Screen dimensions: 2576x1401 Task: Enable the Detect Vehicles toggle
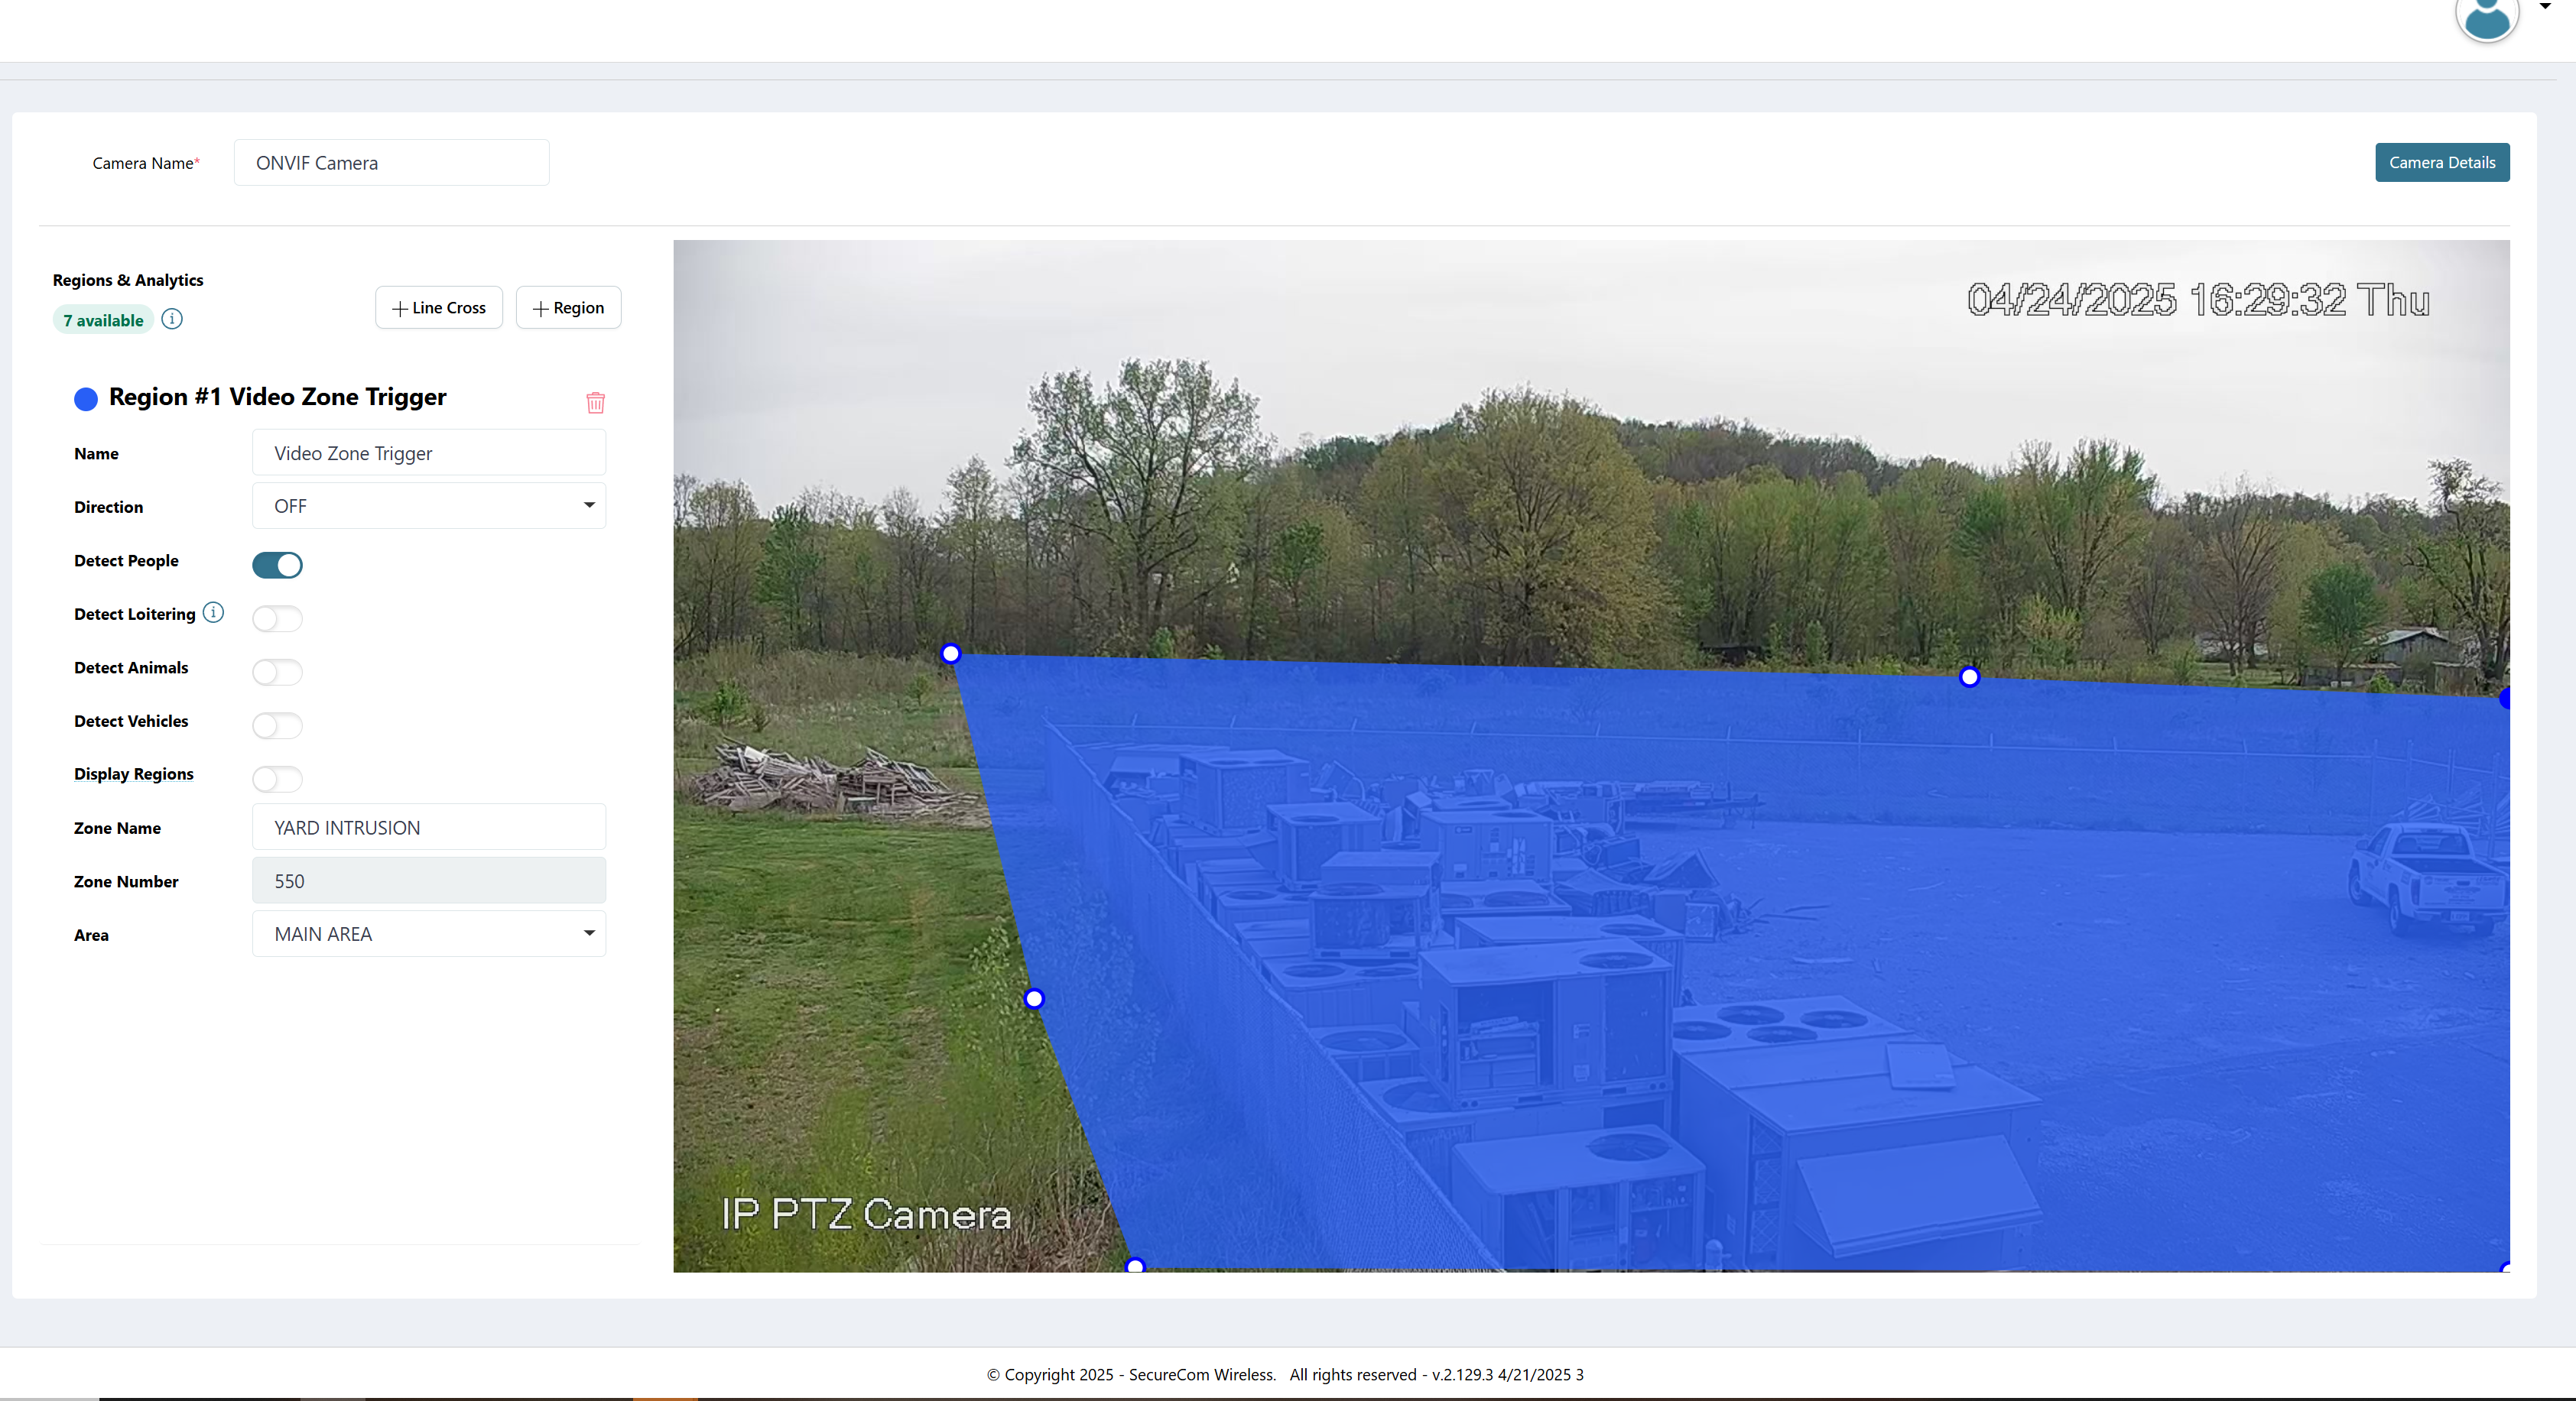pyautogui.click(x=277, y=725)
